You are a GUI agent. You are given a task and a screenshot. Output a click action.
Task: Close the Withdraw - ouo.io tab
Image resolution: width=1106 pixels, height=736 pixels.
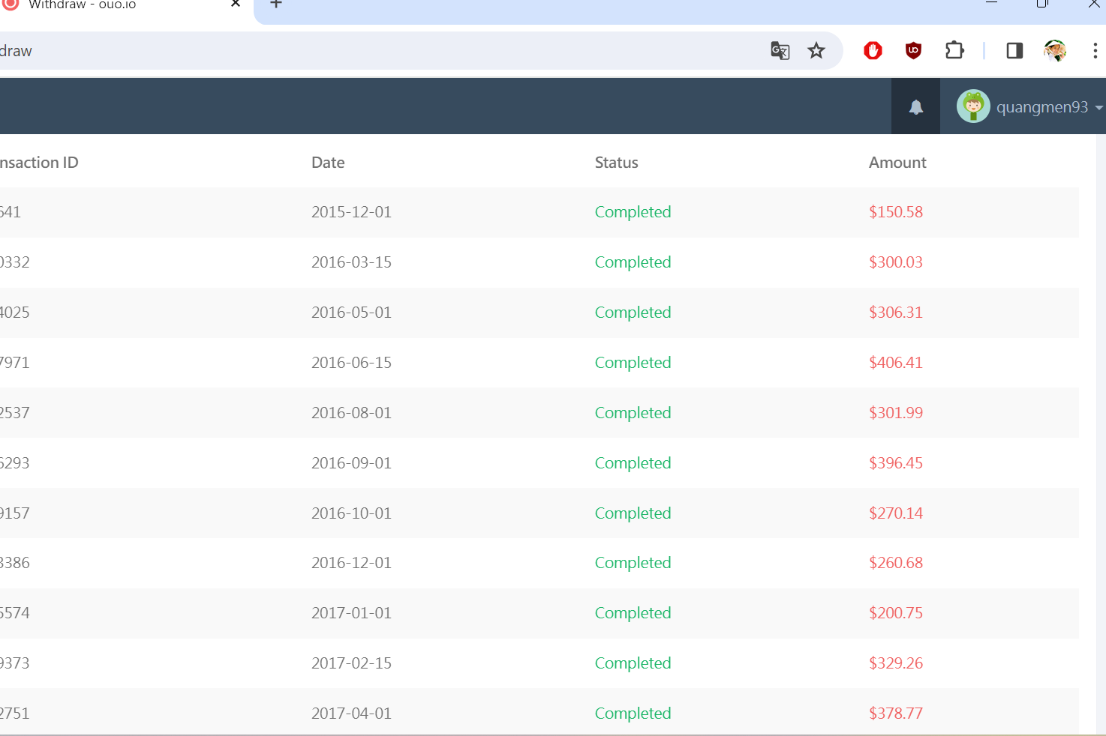pyautogui.click(x=236, y=4)
